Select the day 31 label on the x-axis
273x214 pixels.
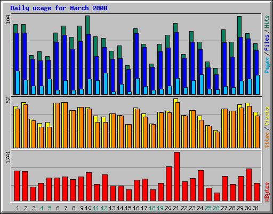(256, 208)
